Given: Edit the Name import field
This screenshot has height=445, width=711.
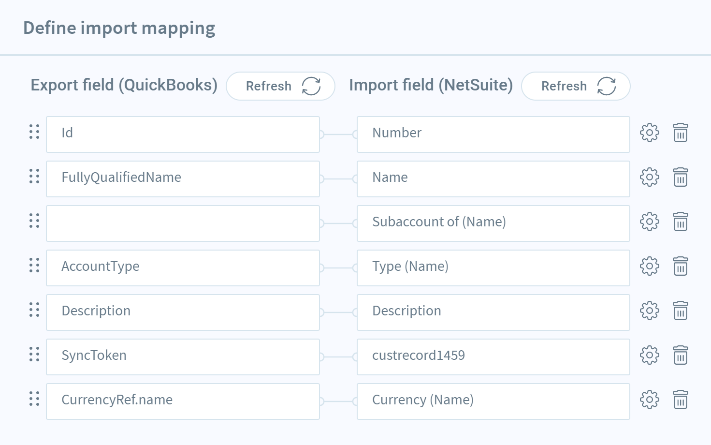Looking at the screenshot, I should [x=493, y=179].
